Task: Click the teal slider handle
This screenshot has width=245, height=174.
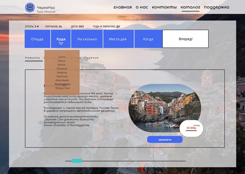Action: (77, 161)
